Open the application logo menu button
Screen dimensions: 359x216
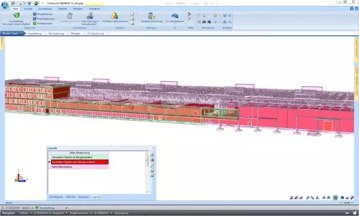pyautogui.click(x=4, y=5)
